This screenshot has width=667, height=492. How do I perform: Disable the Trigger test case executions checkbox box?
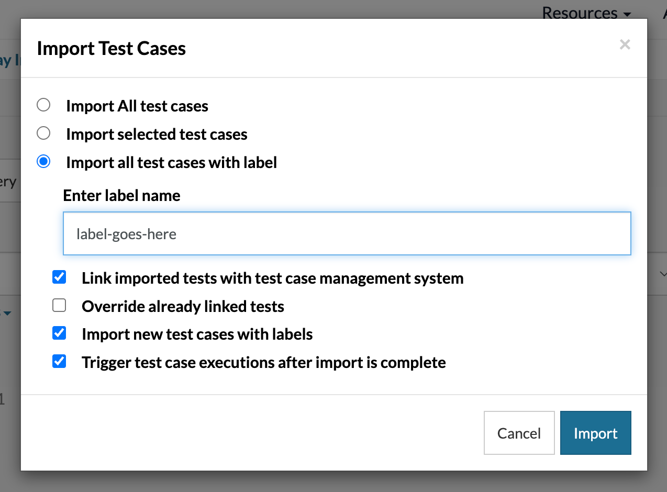point(59,362)
